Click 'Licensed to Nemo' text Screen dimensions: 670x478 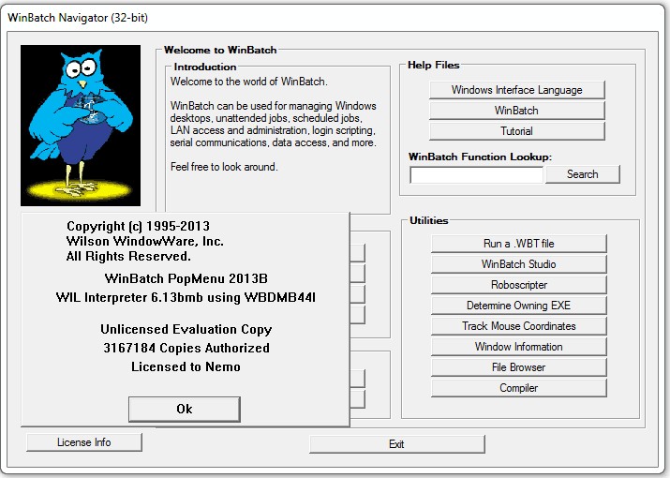(186, 366)
